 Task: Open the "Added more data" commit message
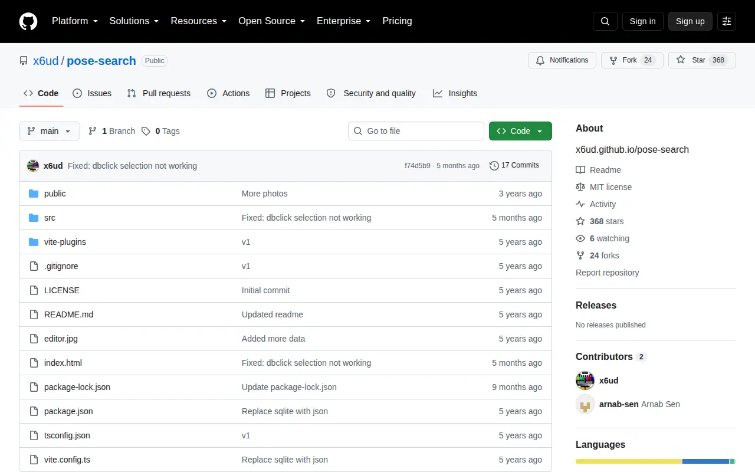(274, 339)
